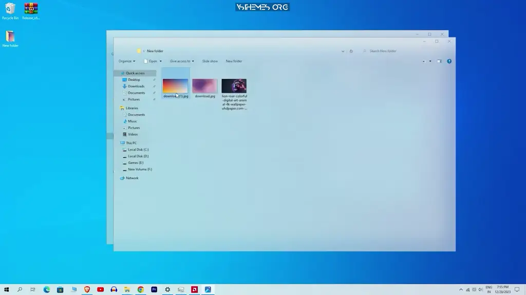This screenshot has height=295, width=526.
Task: Open Google Chrome from the taskbar
Action: (140, 289)
